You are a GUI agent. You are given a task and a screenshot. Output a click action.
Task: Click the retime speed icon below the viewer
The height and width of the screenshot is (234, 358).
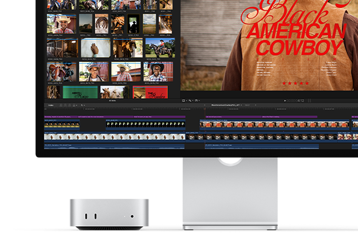[x=196, y=101]
